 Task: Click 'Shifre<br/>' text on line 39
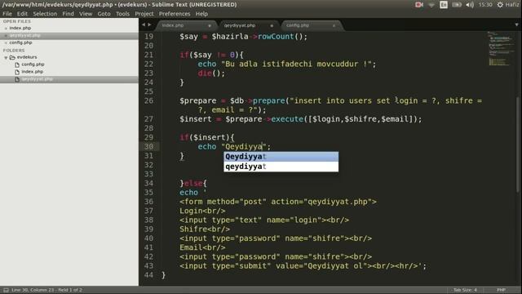pyautogui.click(x=205, y=229)
